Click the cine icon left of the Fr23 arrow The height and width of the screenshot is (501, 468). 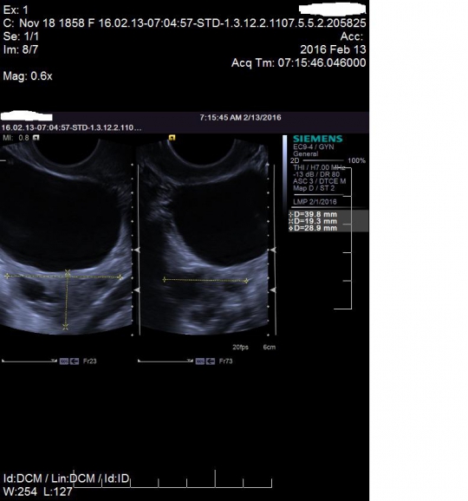point(64,361)
